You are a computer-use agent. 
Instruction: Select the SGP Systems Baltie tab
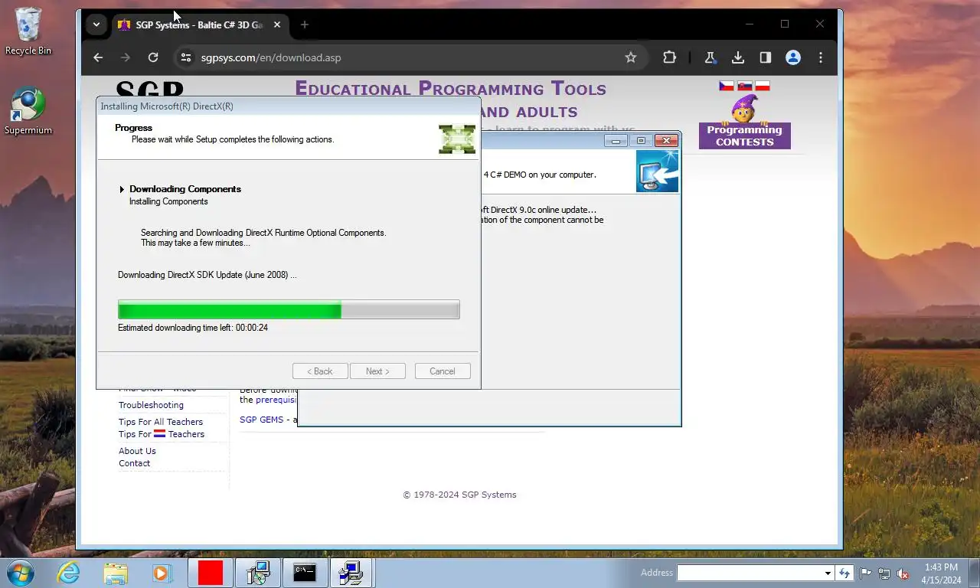(199, 24)
